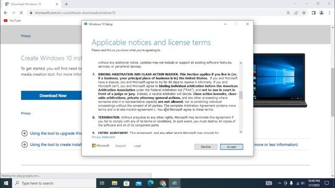The image size is (335, 188).
Task: Close the Download Windows 10 tab
Action: coord(57,4)
